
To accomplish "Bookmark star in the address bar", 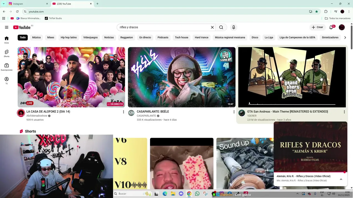I will click(317, 12).
